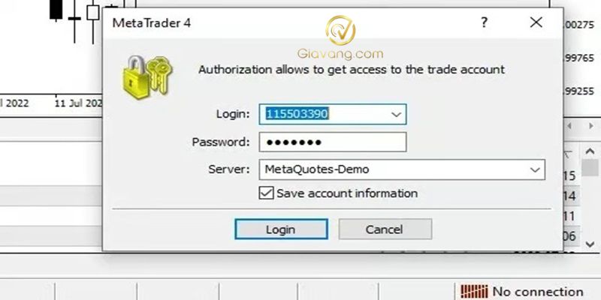Toggle saving via 'Save account information' label

click(x=347, y=193)
